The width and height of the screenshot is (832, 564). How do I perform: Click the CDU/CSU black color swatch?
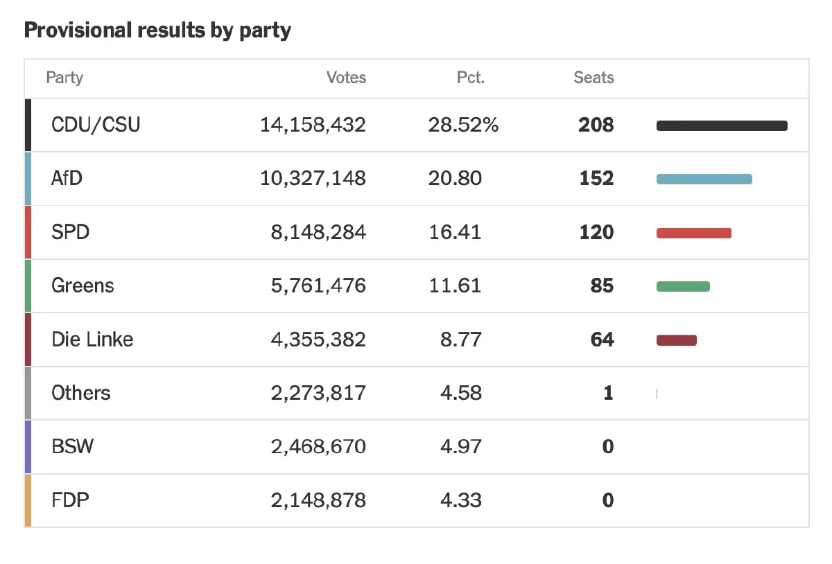click(28, 125)
